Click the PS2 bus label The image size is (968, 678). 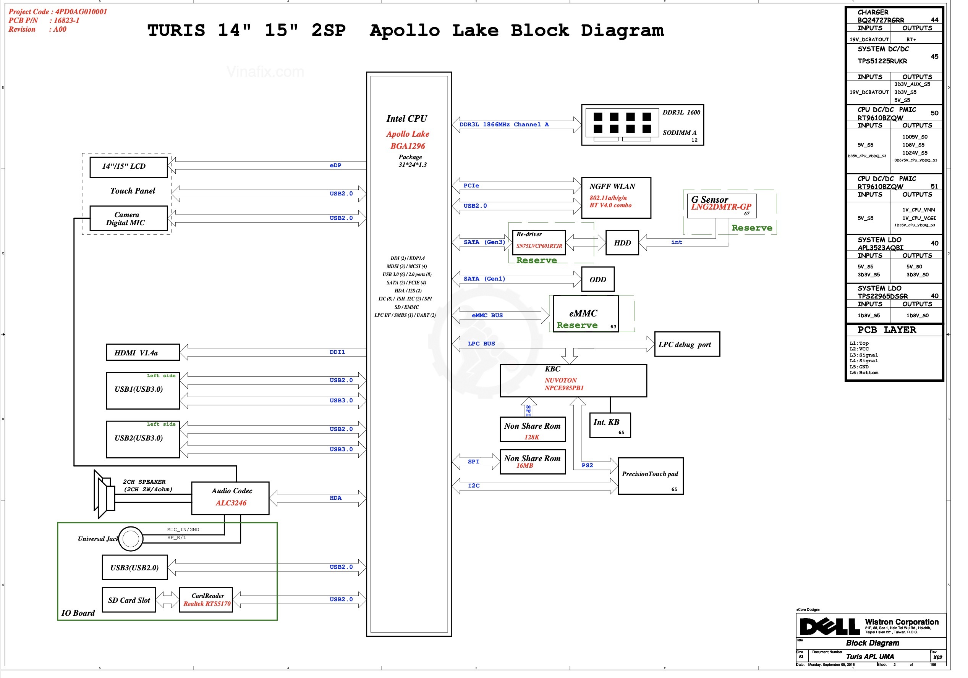(x=587, y=465)
